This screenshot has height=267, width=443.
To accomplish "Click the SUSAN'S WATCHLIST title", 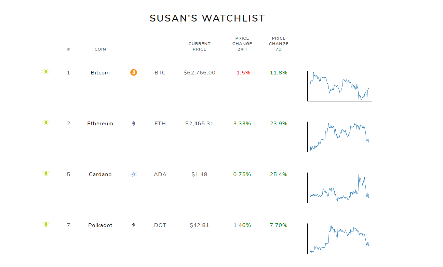I will click(x=207, y=18).
